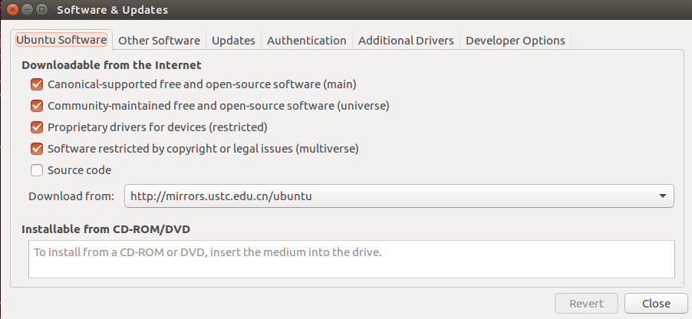
Task: Enable the Source code checkbox
Action: (x=37, y=169)
